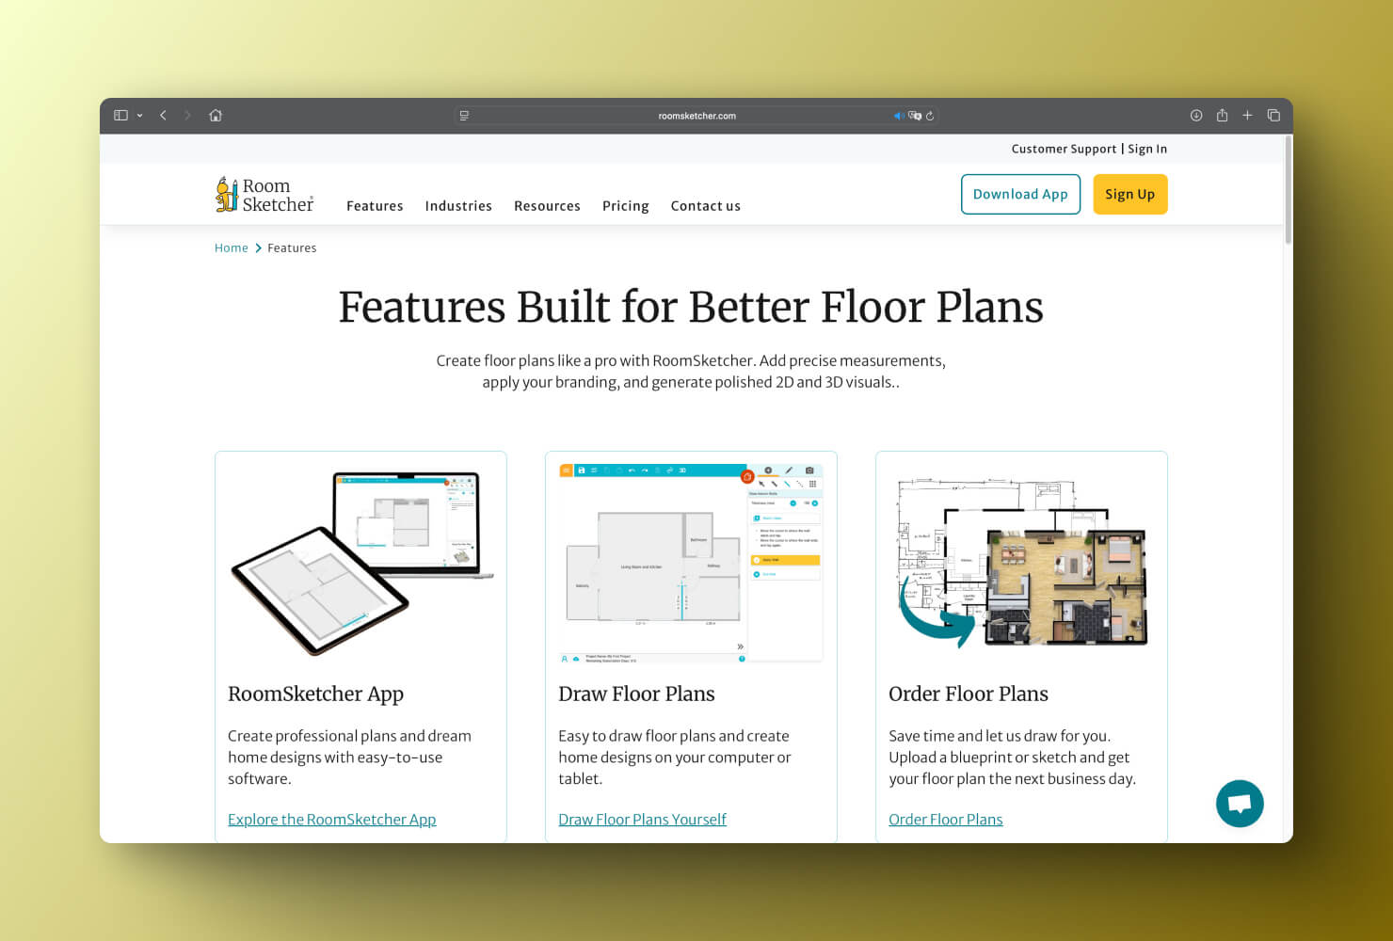Open the browser home page icon
This screenshot has height=941, width=1393.
tap(216, 116)
